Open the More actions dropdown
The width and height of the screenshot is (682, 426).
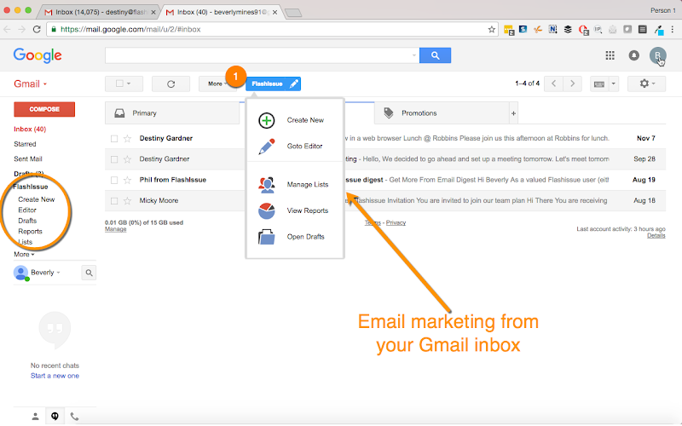[x=217, y=83]
